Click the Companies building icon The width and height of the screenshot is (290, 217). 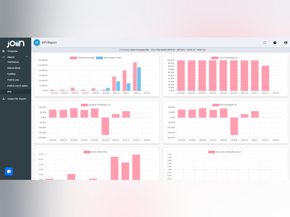pyautogui.click(x=3, y=51)
